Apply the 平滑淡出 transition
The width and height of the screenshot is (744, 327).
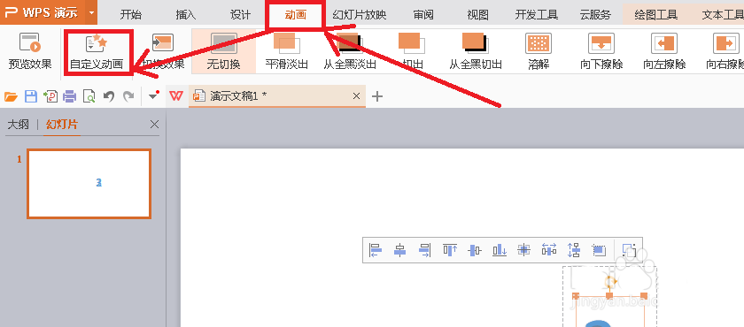(x=287, y=51)
